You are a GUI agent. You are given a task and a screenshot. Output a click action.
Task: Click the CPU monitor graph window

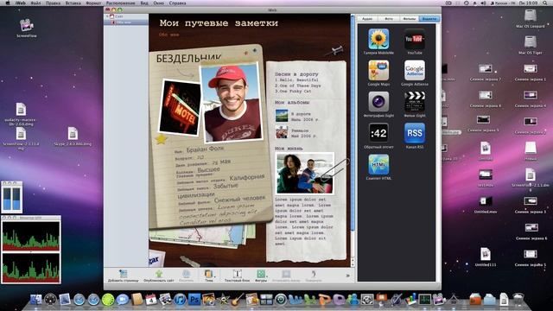click(31, 250)
